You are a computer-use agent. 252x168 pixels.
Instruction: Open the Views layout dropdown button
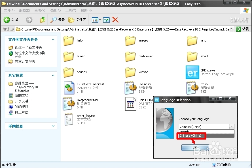(x=96, y=20)
